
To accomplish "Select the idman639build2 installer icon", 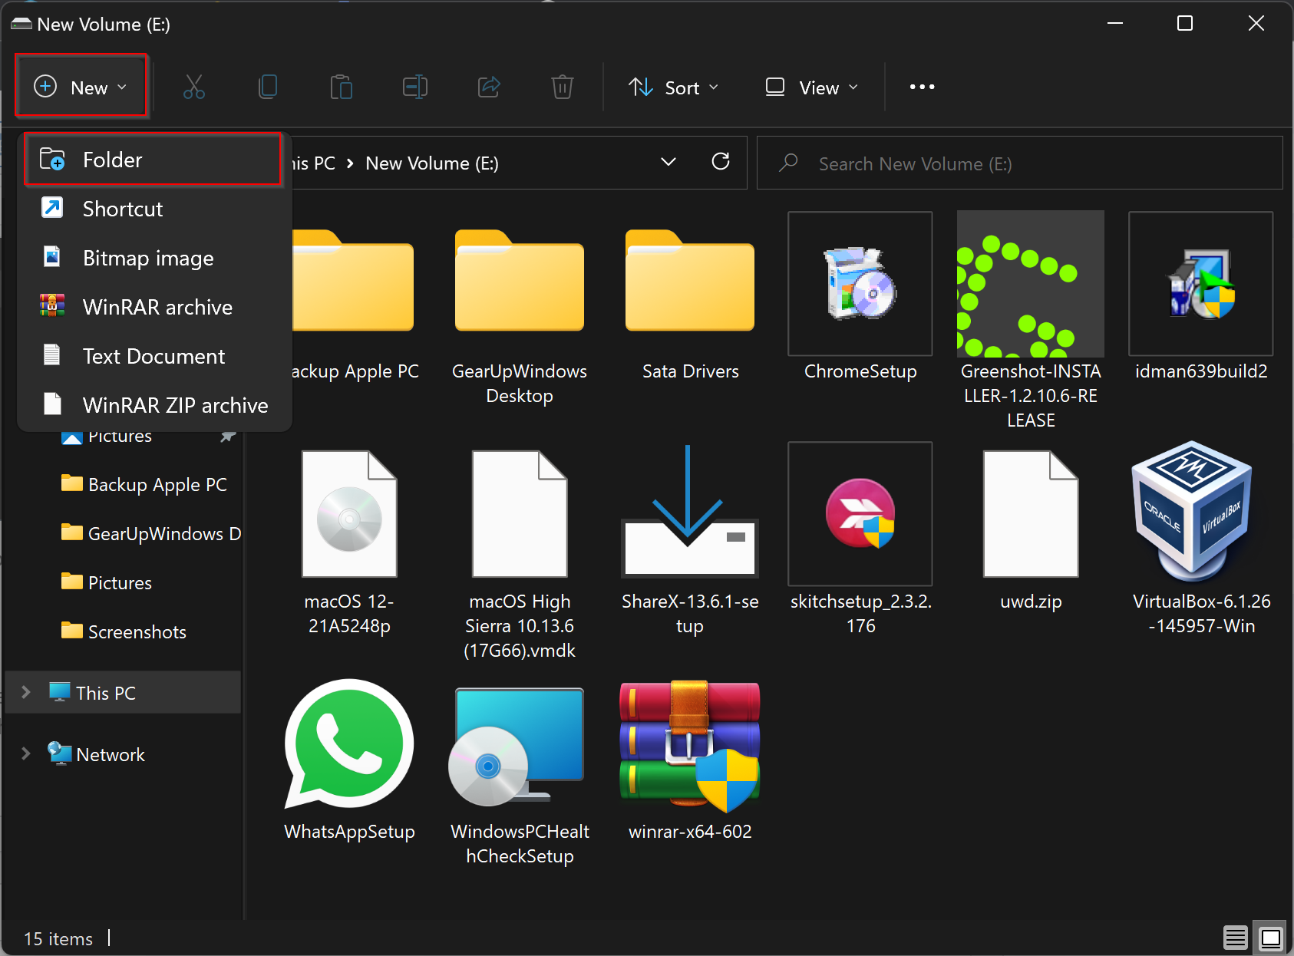I will pos(1201,284).
